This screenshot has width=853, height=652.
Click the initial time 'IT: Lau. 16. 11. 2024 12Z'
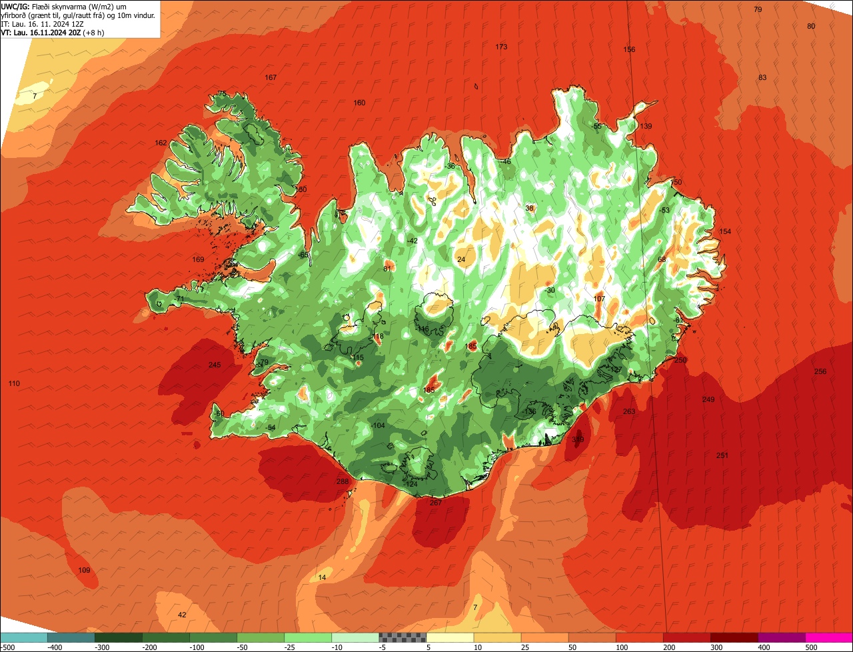click(x=43, y=24)
